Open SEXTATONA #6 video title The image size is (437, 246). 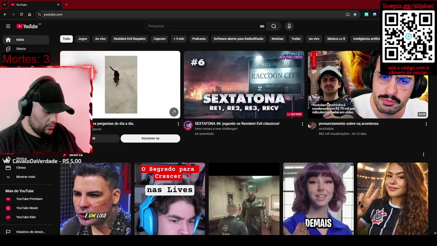(237, 124)
